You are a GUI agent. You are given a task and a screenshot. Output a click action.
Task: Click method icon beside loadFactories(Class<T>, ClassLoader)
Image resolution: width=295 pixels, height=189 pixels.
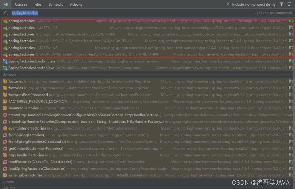[x=5, y=162]
